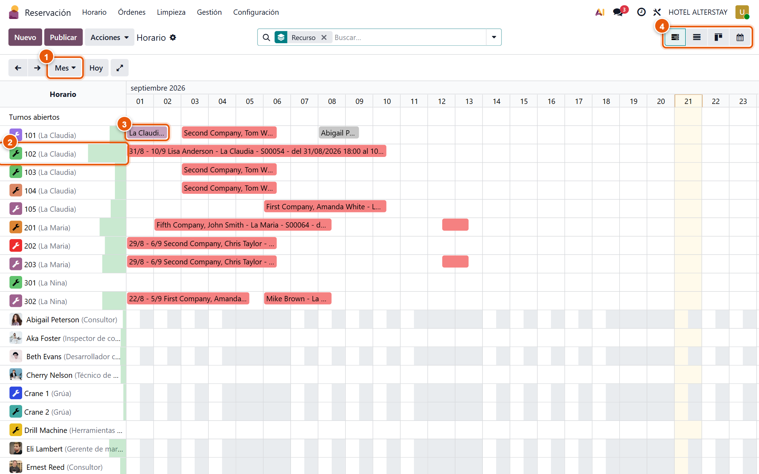
Task: Click the debug tools wrench icon
Action: [657, 12]
